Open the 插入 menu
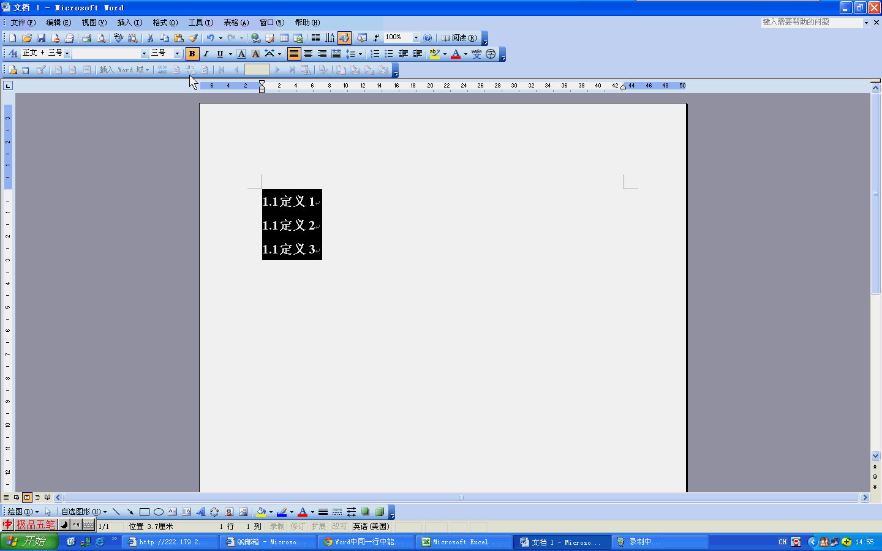This screenshot has width=882, height=551. tap(129, 23)
